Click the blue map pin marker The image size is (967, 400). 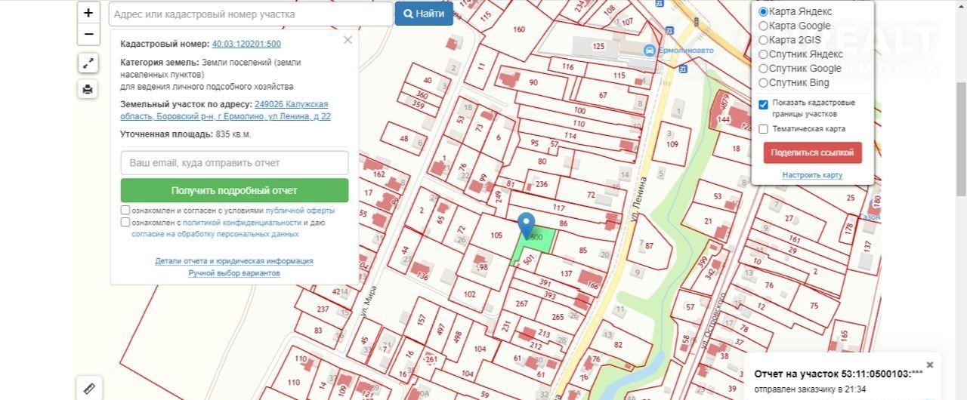pyautogui.click(x=527, y=226)
